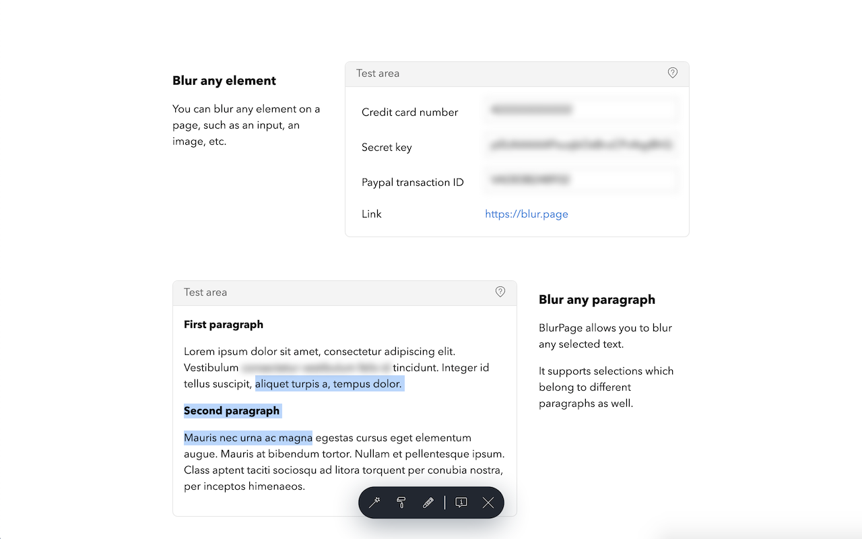This screenshot has width=862, height=539.
Task: Click highlighted text 'aliquet turpis a, tempus dolor'
Action: click(328, 384)
